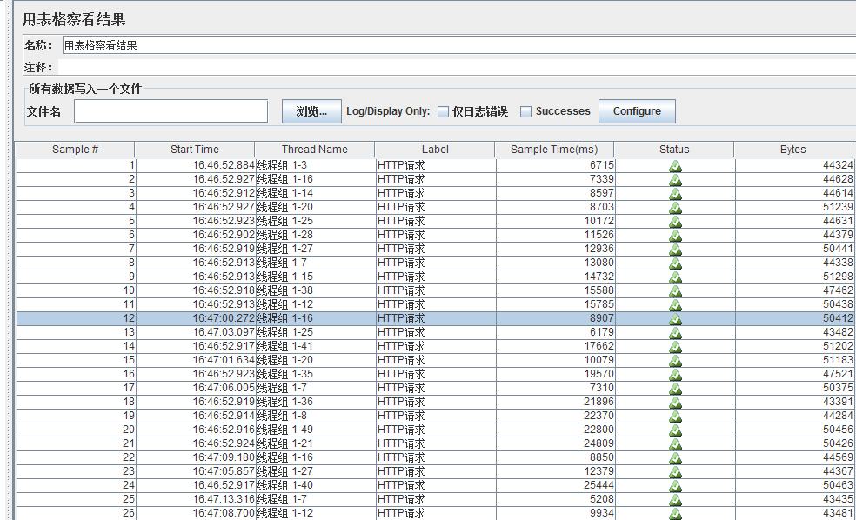Sort table by Sample Time(ms) column header
Image resolution: width=856 pixels, height=520 pixels.
(x=554, y=150)
